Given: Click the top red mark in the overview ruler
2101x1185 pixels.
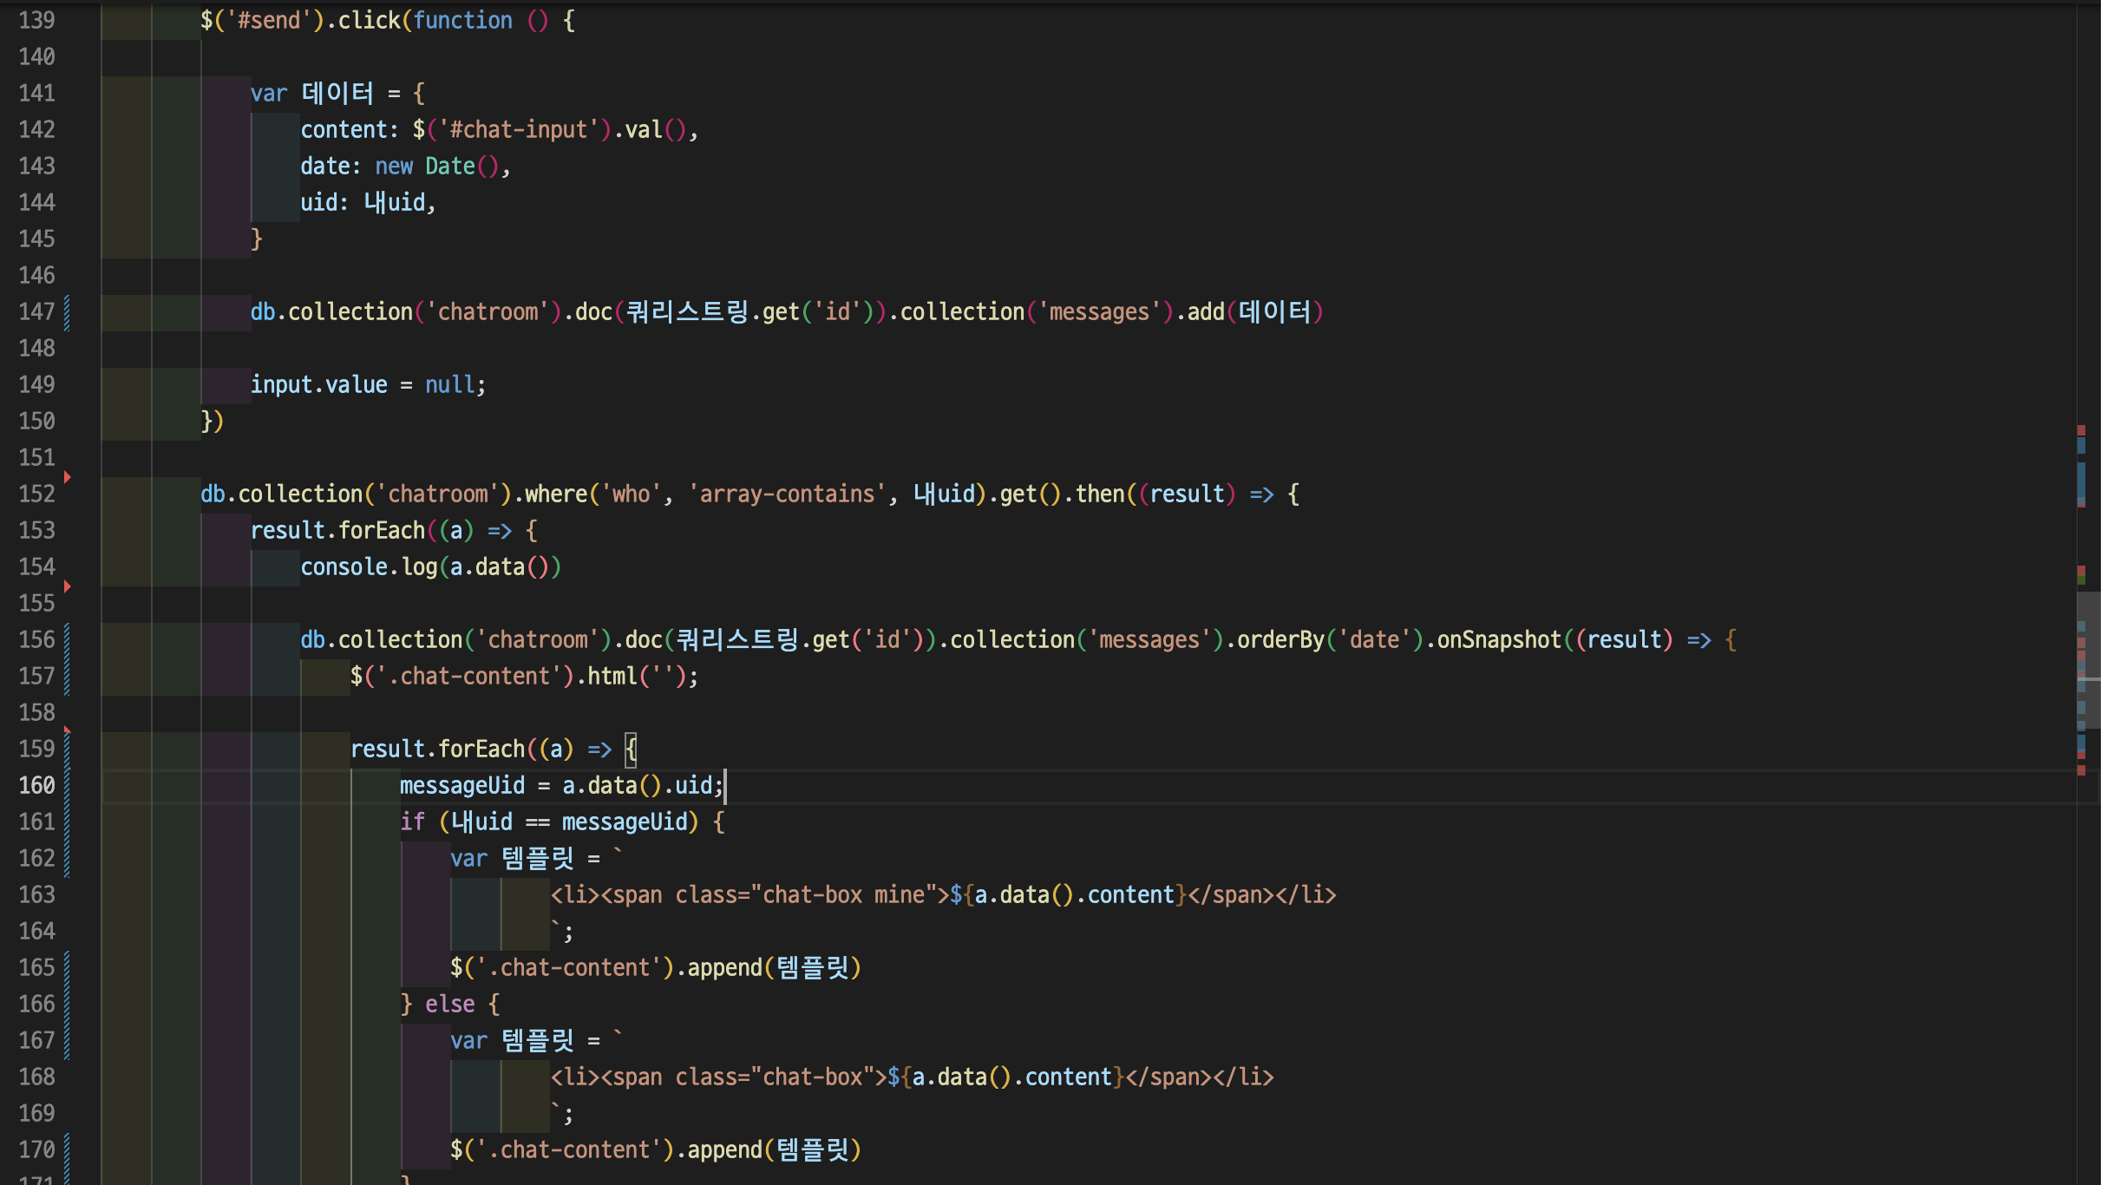Looking at the screenshot, I should (2081, 430).
